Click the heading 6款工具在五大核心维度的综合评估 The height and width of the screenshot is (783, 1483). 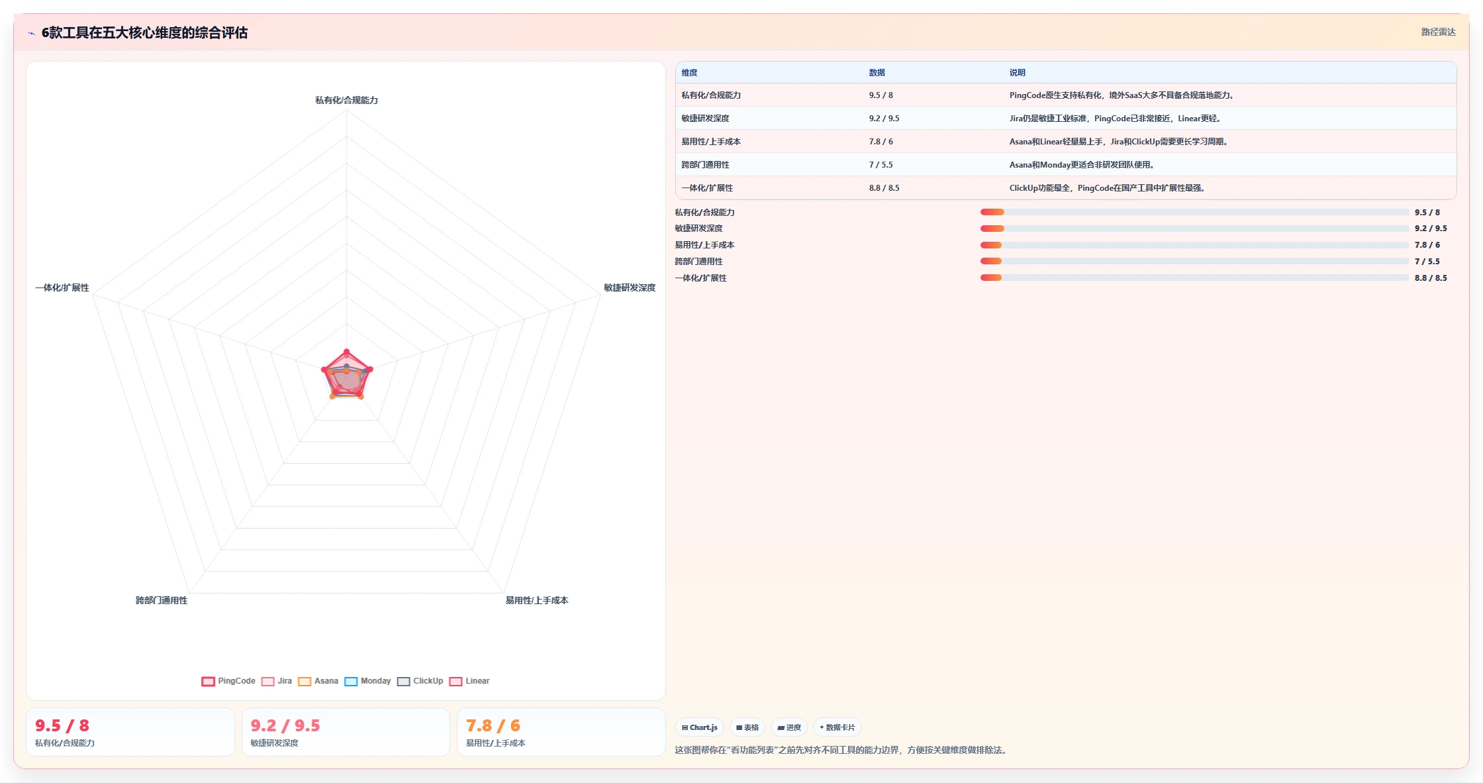pyautogui.click(x=144, y=32)
